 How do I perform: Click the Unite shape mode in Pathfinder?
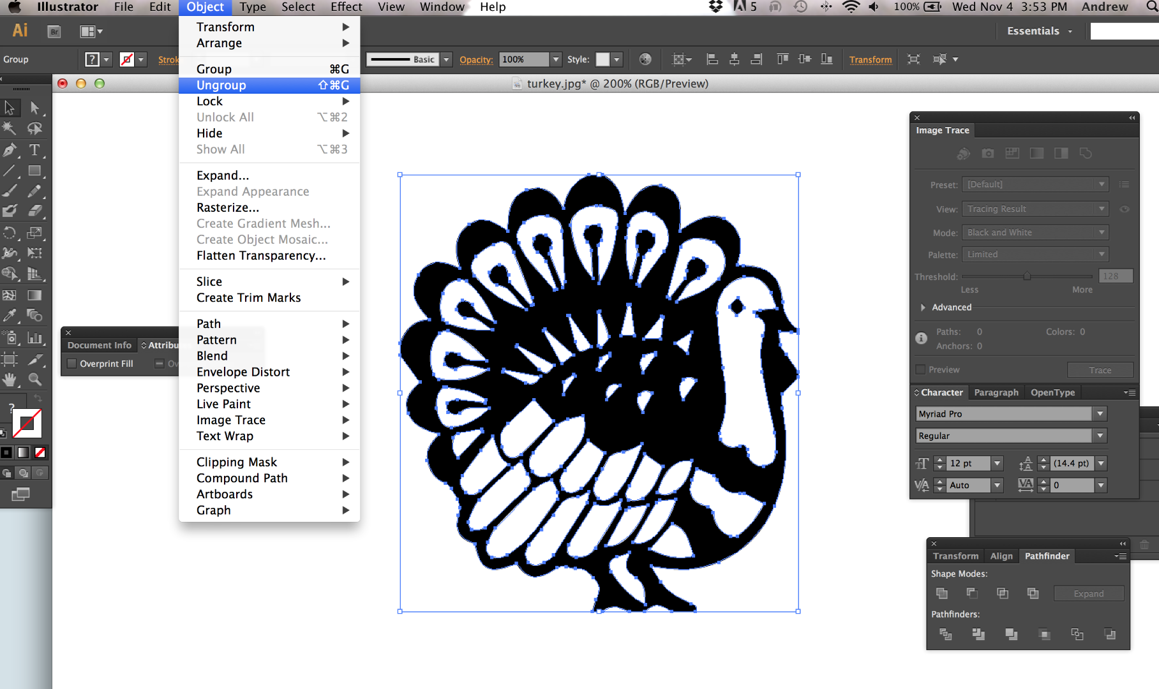941,593
